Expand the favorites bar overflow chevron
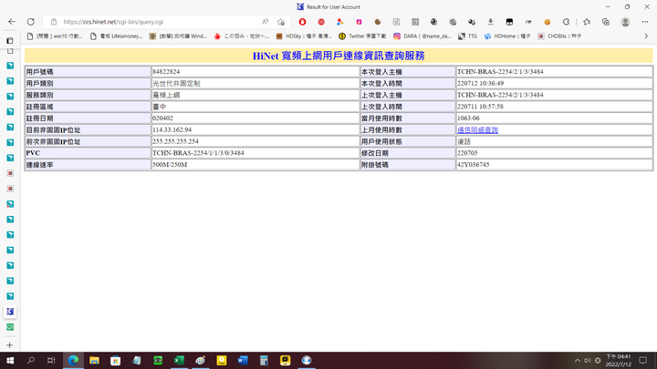Screen dimensions: 657x369 coord(646,36)
